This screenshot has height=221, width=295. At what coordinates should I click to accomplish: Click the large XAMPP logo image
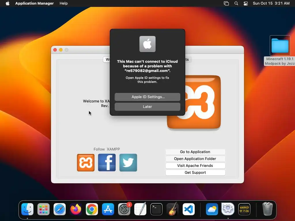tap(203, 102)
